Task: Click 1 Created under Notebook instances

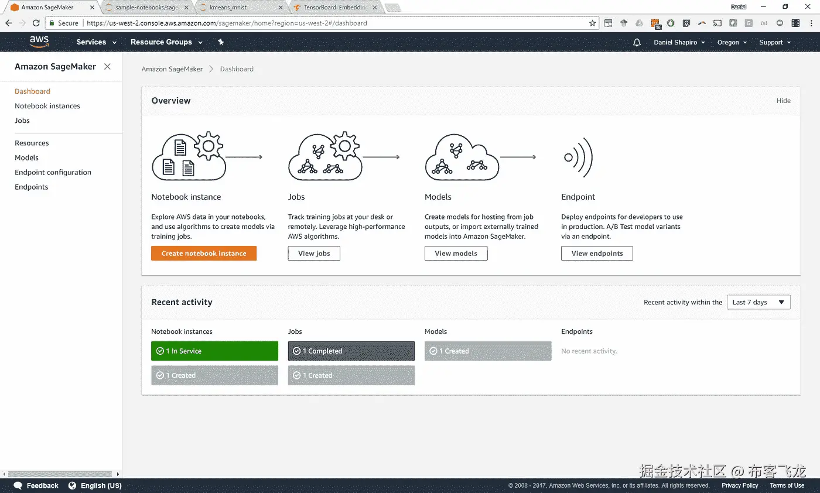Action: pyautogui.click(x=214, y=375)
